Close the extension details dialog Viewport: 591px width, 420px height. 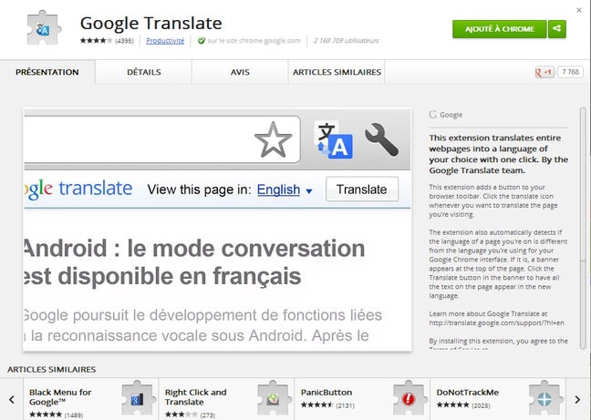pyautogui.click(x=579, y=10)
